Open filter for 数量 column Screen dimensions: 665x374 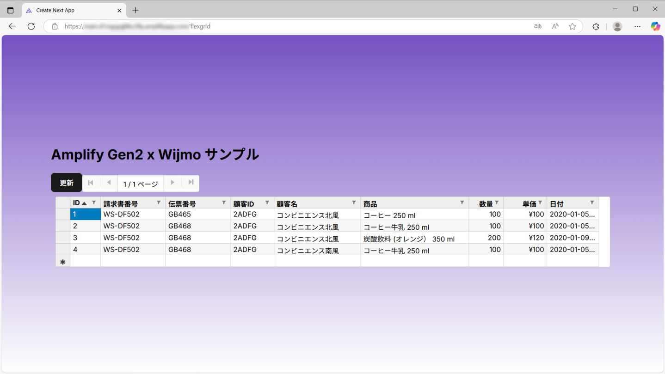(497, 203)
